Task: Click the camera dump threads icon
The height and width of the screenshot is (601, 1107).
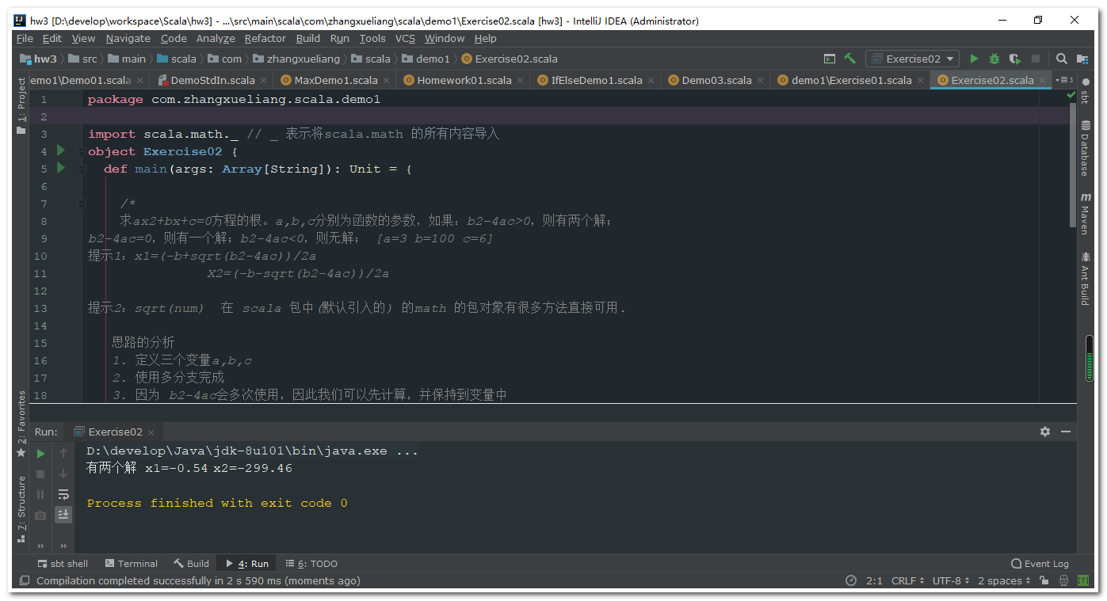Action: pyautogui.click(x=41, y=515)
